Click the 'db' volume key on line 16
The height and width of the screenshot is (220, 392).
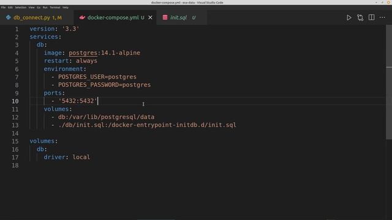coord(40,149)
